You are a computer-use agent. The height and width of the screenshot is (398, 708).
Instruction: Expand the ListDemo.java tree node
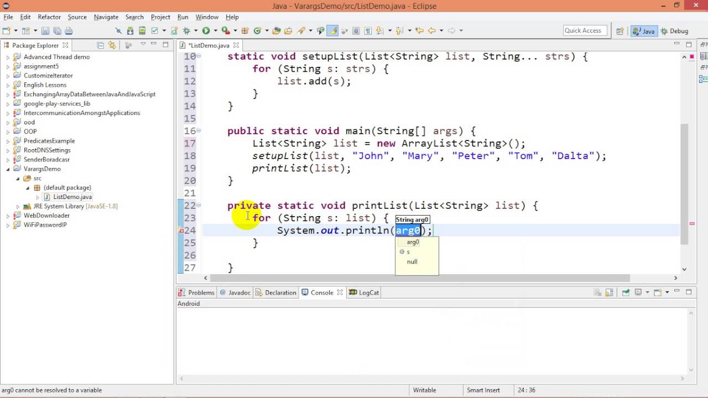click(38, 197)
